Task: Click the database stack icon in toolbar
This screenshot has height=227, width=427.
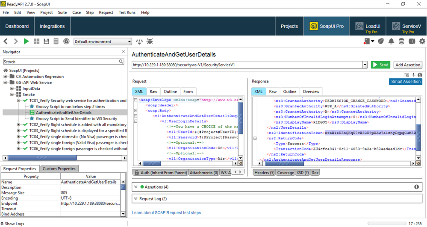Action: [401, 41]
